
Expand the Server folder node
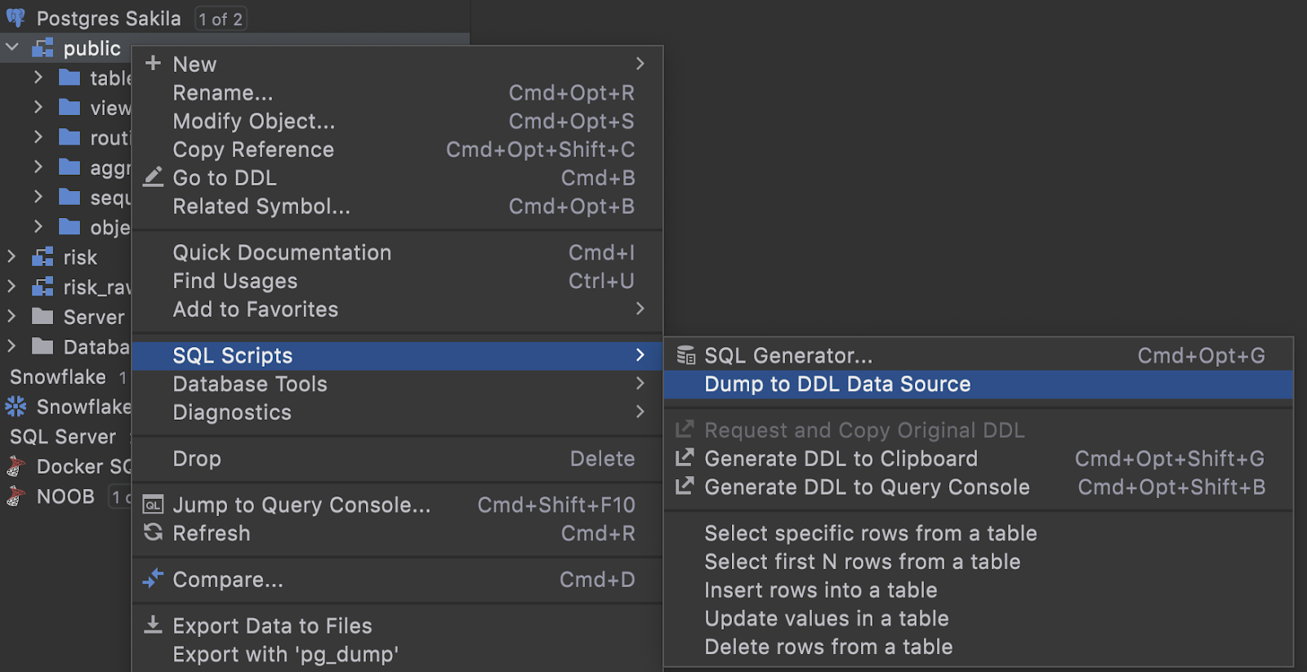(11, 316)
